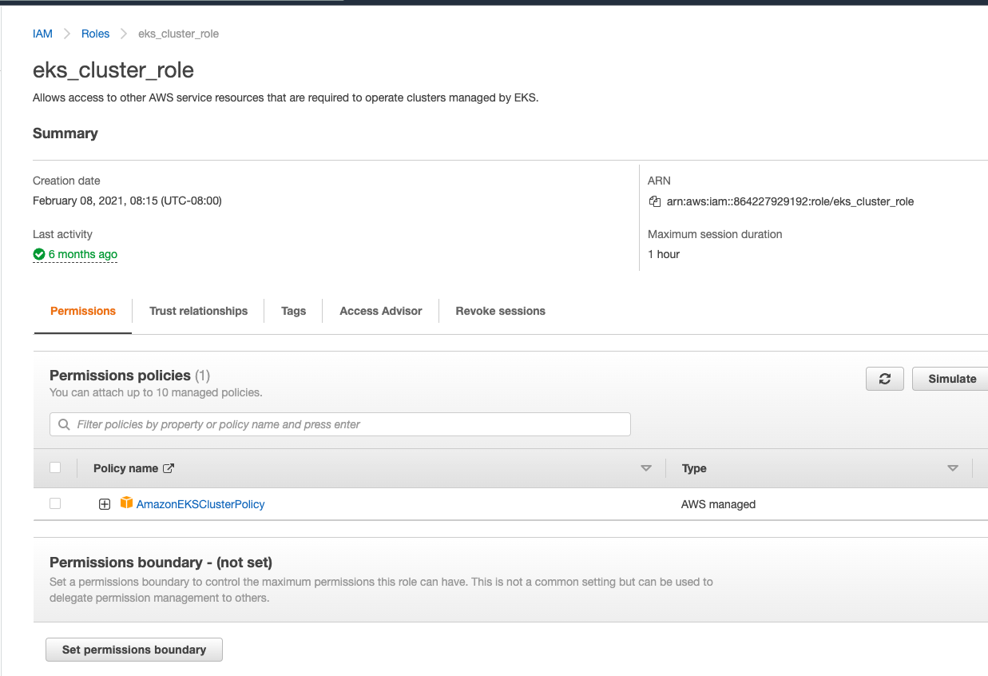988x676 pixels.
Task: Check the AmazonEKSClusterPolicy row checkbox
Action: pyautogui.click(x=54, y=503)
